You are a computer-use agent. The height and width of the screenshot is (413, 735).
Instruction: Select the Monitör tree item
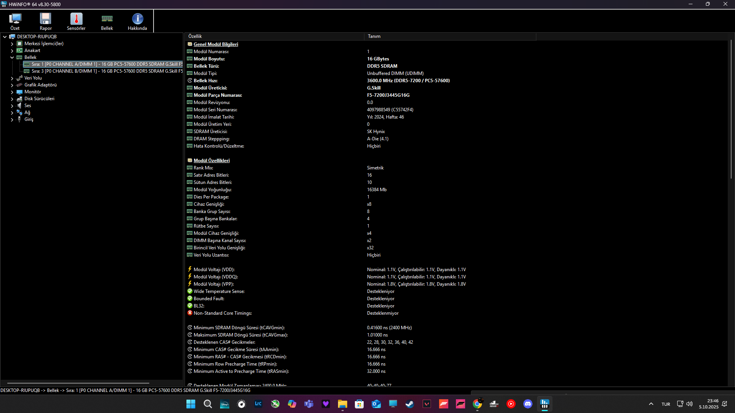[x=33, y=92]
